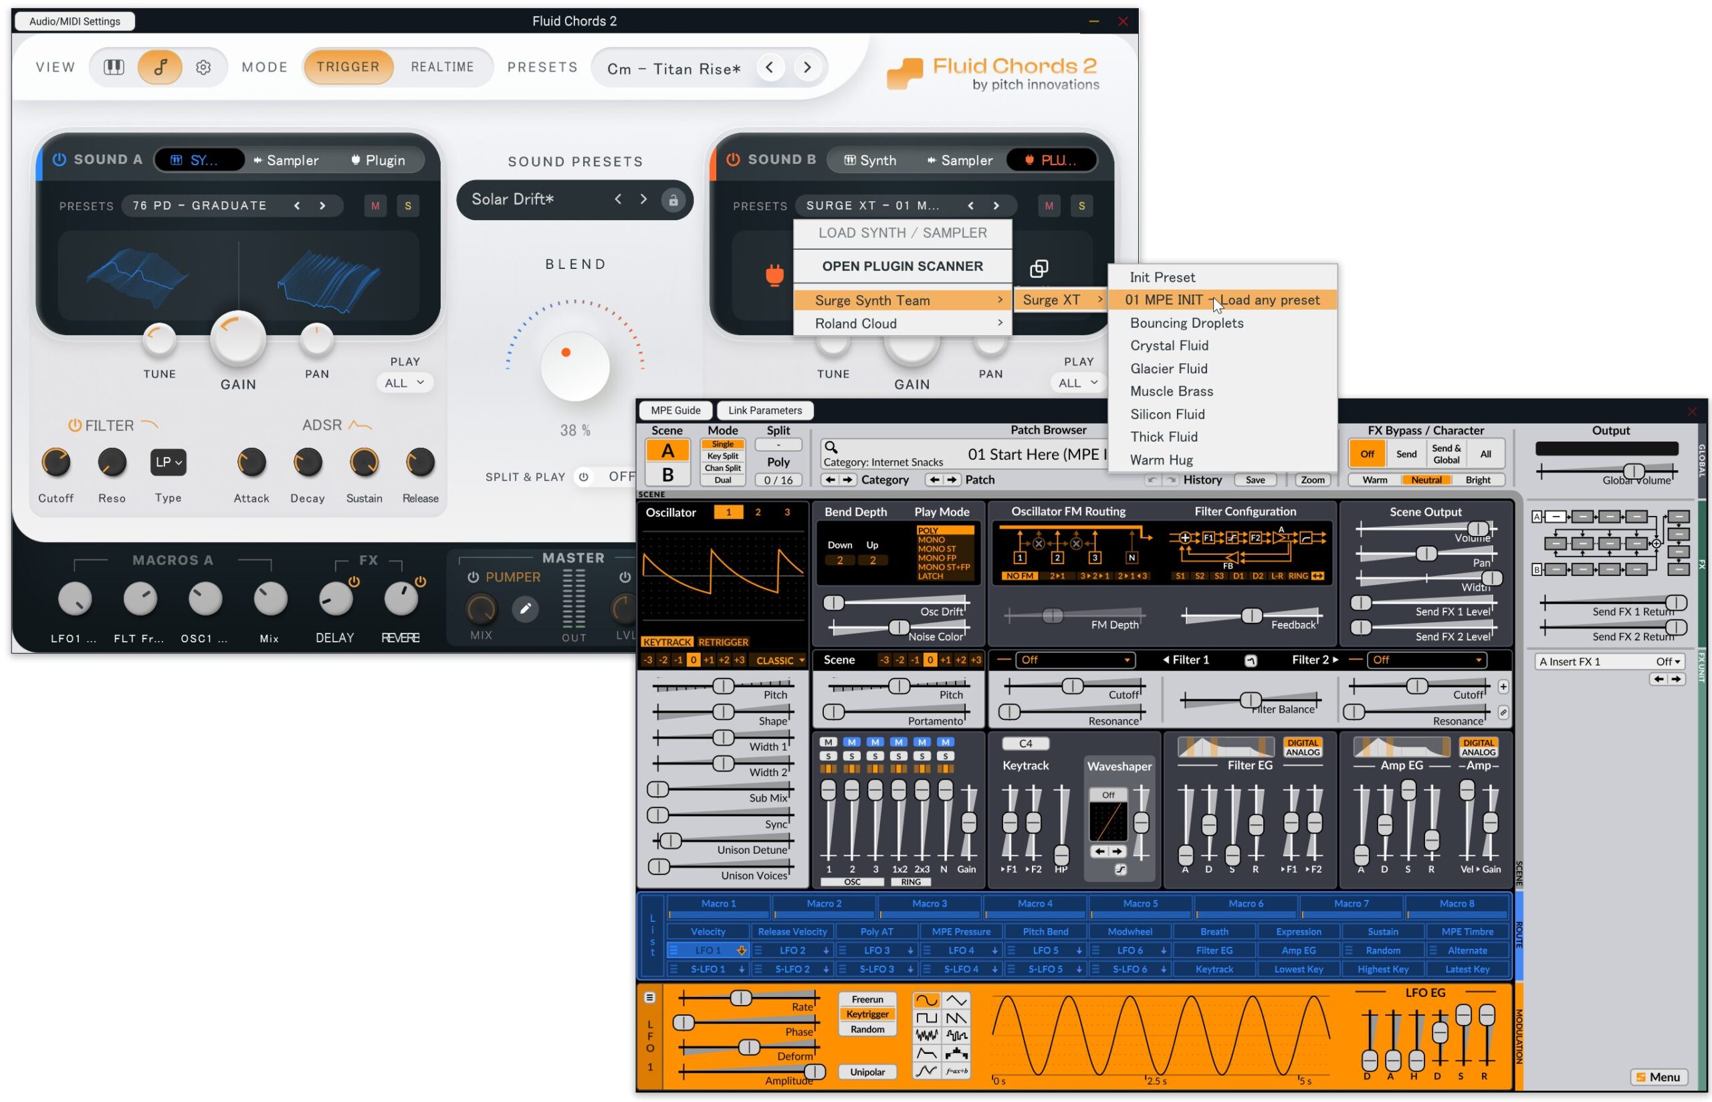Open Sound A Play ALL dropdown
The image size is (1712, 1102).
404,383
